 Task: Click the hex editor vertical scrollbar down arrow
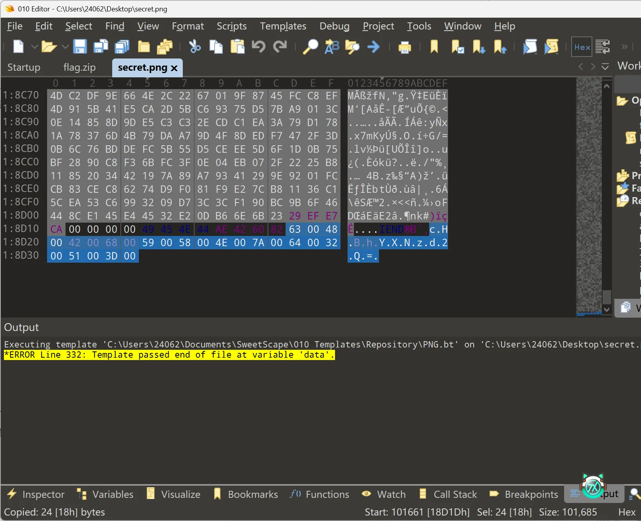pyautogui.click(x=607, y=309)
